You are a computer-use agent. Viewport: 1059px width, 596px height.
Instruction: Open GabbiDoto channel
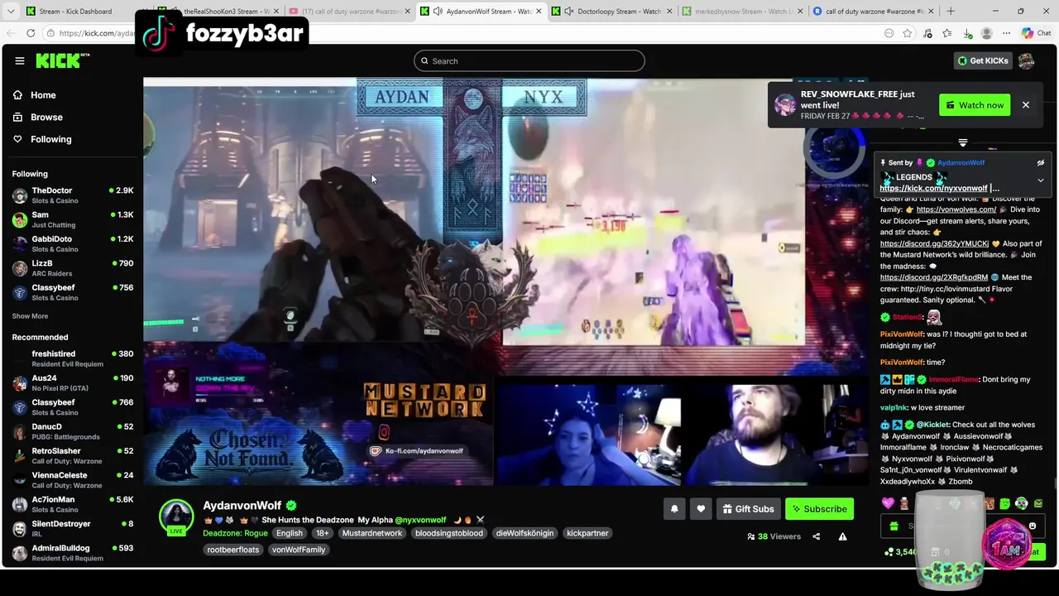coord(72,243)
